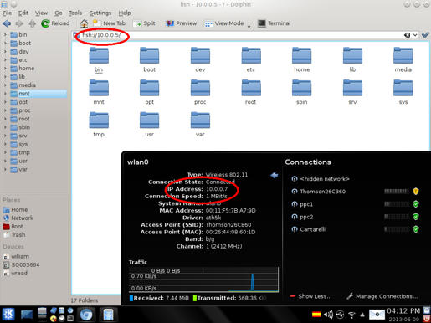Select the proc folder in main view
Viewport: 431px width, 323px height.
200,92
